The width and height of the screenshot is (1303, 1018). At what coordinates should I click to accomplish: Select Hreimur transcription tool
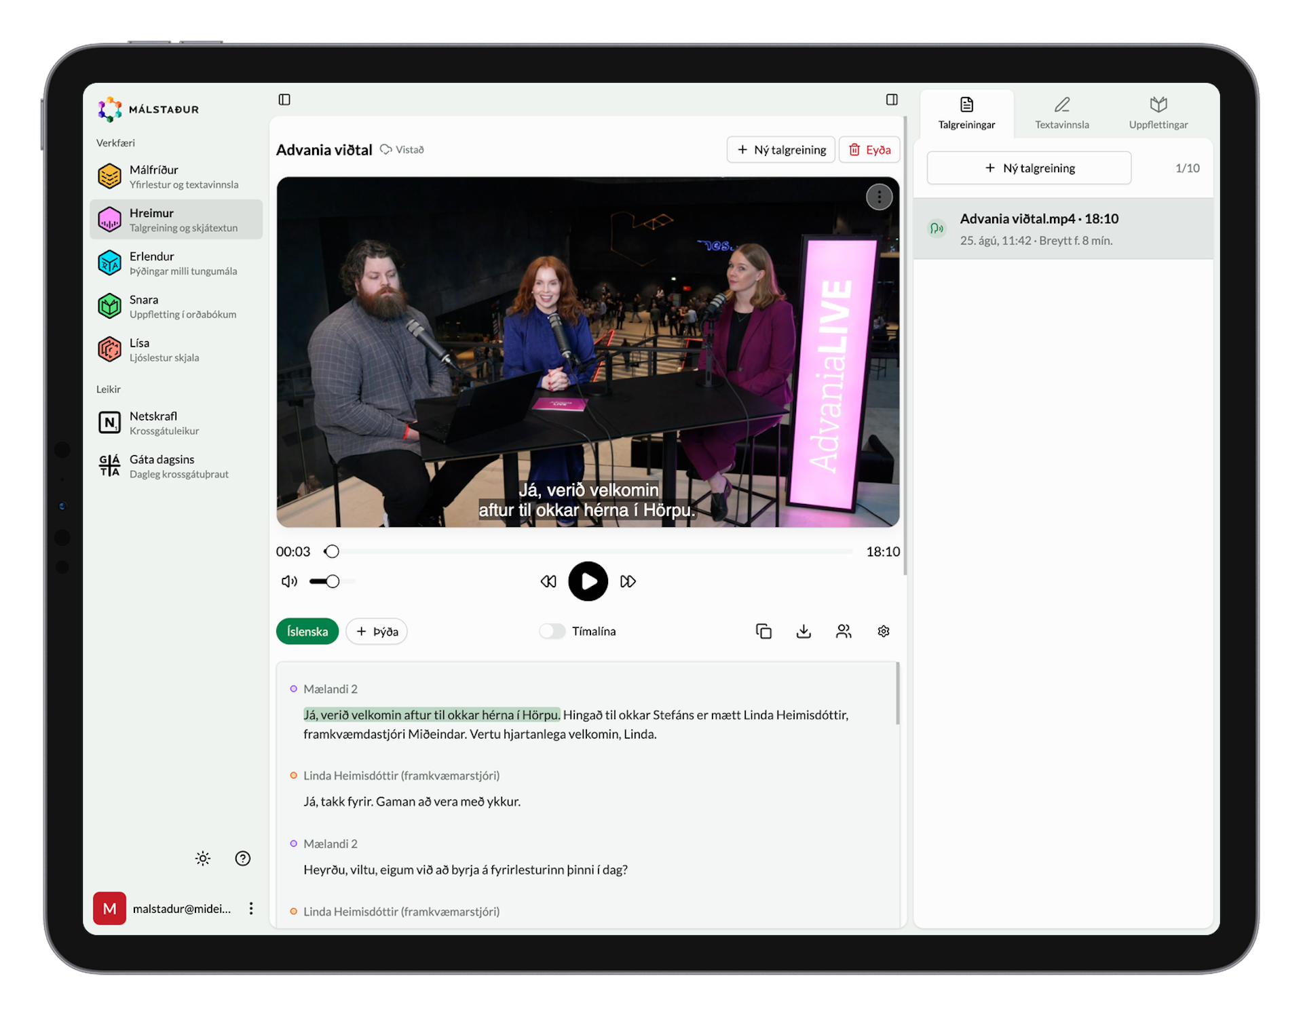[x=176, y=220]
